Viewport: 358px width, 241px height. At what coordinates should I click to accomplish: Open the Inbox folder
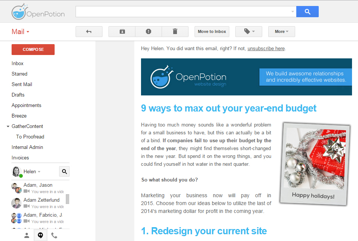18,64
